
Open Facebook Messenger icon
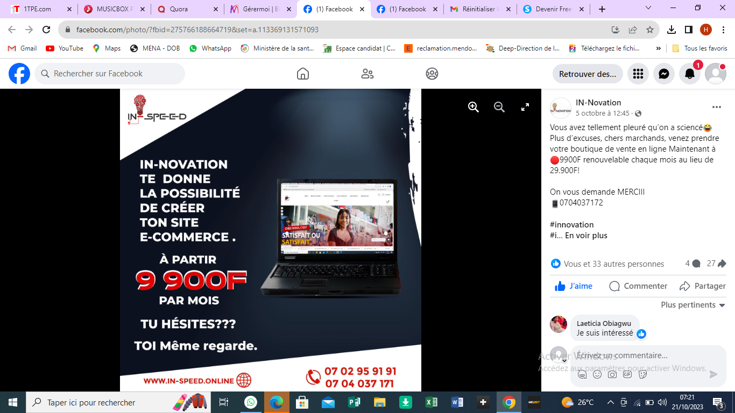(664, 74)
